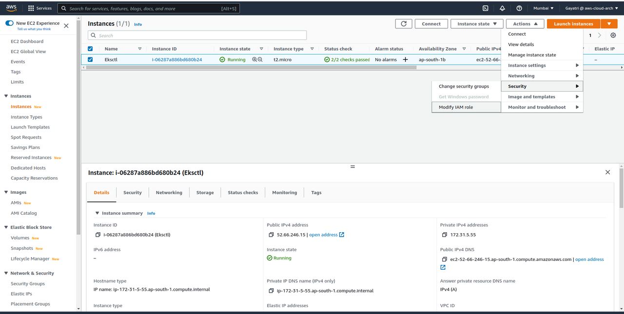Open the Instance state dropdown
Image resolution: width=624 pixels, height=314 pixels.
point(477,24)
